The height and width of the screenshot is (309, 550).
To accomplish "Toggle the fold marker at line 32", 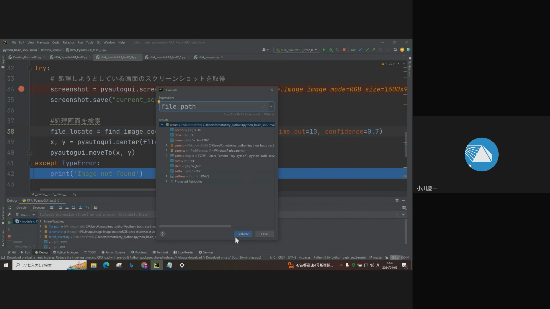I will 30,68.
